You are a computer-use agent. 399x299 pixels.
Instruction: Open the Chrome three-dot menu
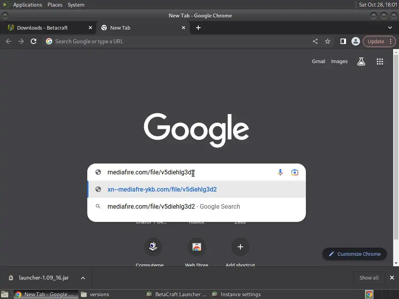[x=390, y=41]
